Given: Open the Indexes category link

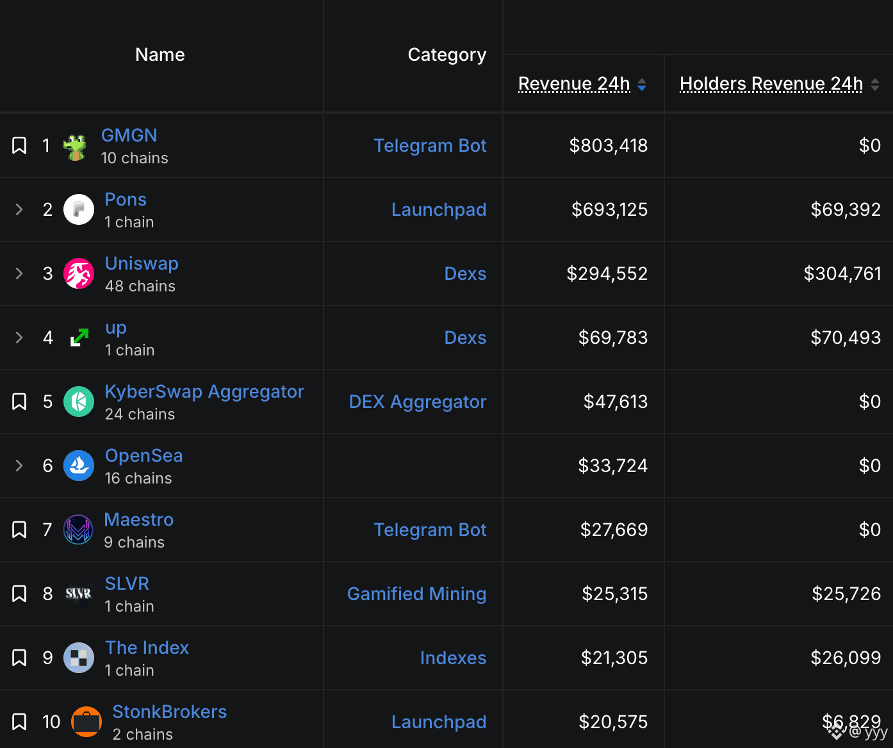Looking at the screenshot, I should pos(454,658).
